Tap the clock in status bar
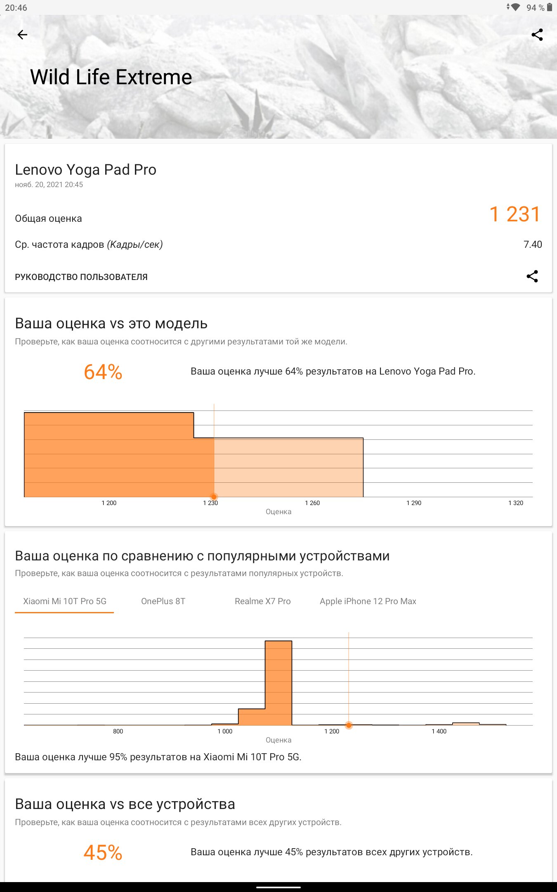The height and width of the screenshot is (892, 557). click(16, 7)
